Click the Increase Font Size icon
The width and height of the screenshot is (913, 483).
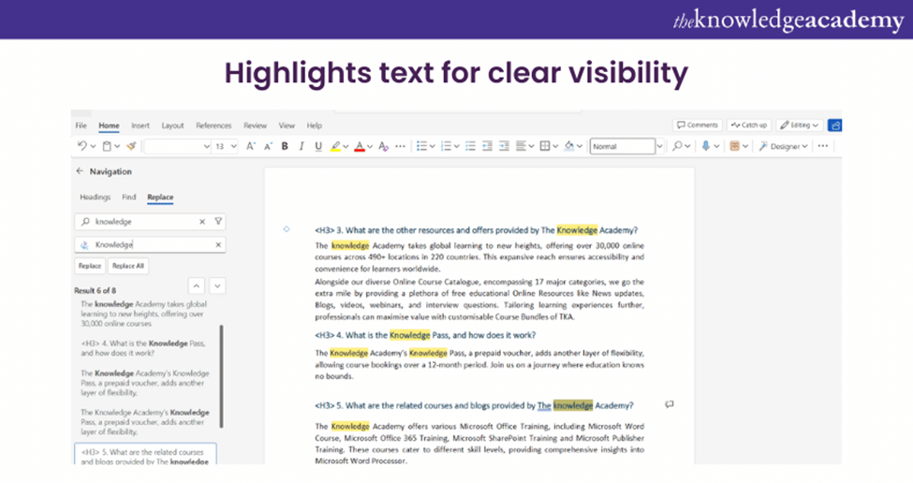(250, 146)
